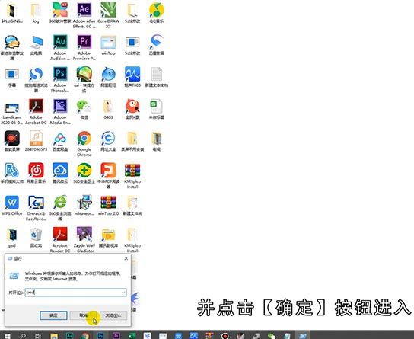This screenshot has width=414, height=339.
Task: Select the hdtunepr installer desktop icon
Action: (x=84, y=205)
